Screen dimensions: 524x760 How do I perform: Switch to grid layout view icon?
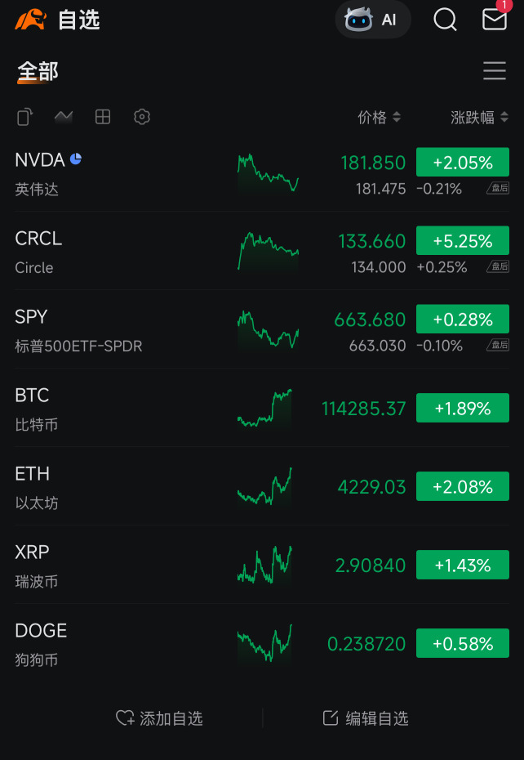coord(103,117)
